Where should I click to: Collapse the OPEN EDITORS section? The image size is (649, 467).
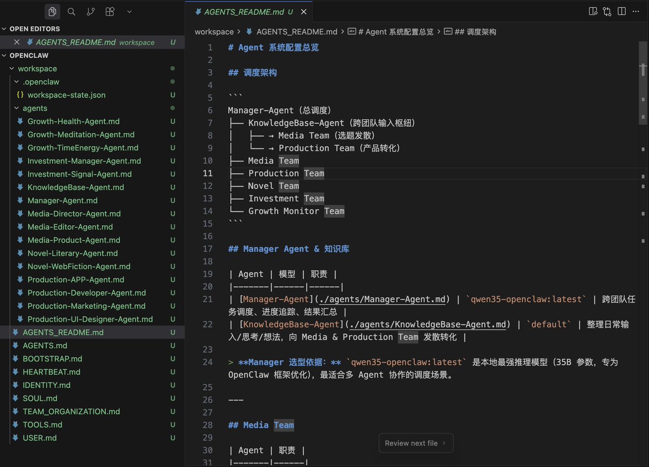(35, 29)
